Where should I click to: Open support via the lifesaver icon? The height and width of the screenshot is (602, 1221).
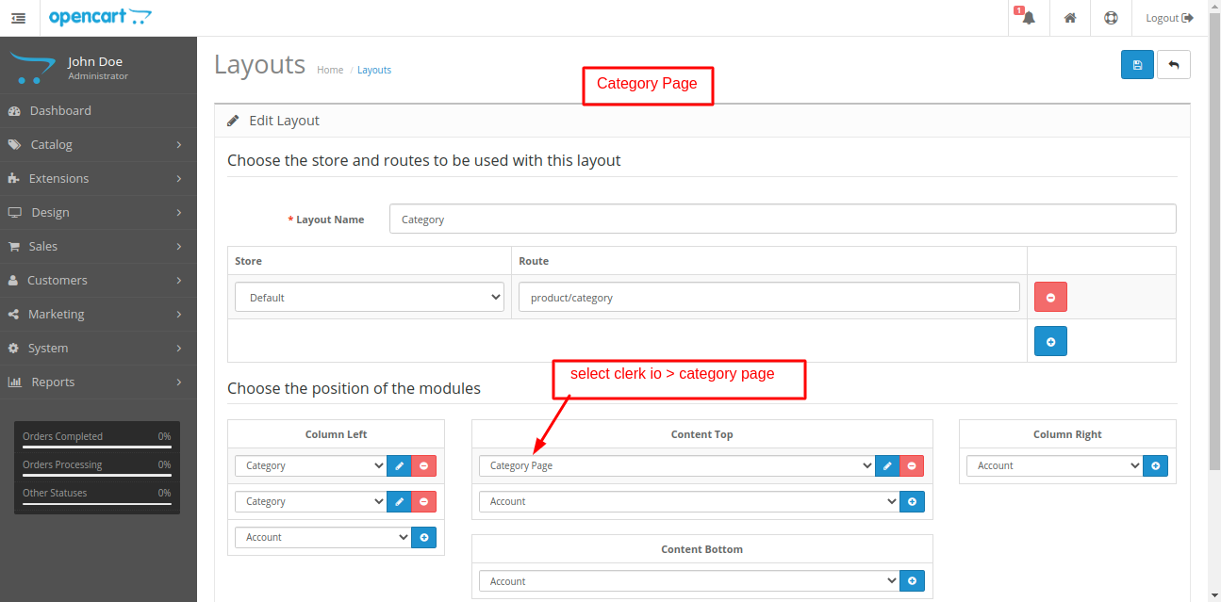click(x=1111, y=18)
